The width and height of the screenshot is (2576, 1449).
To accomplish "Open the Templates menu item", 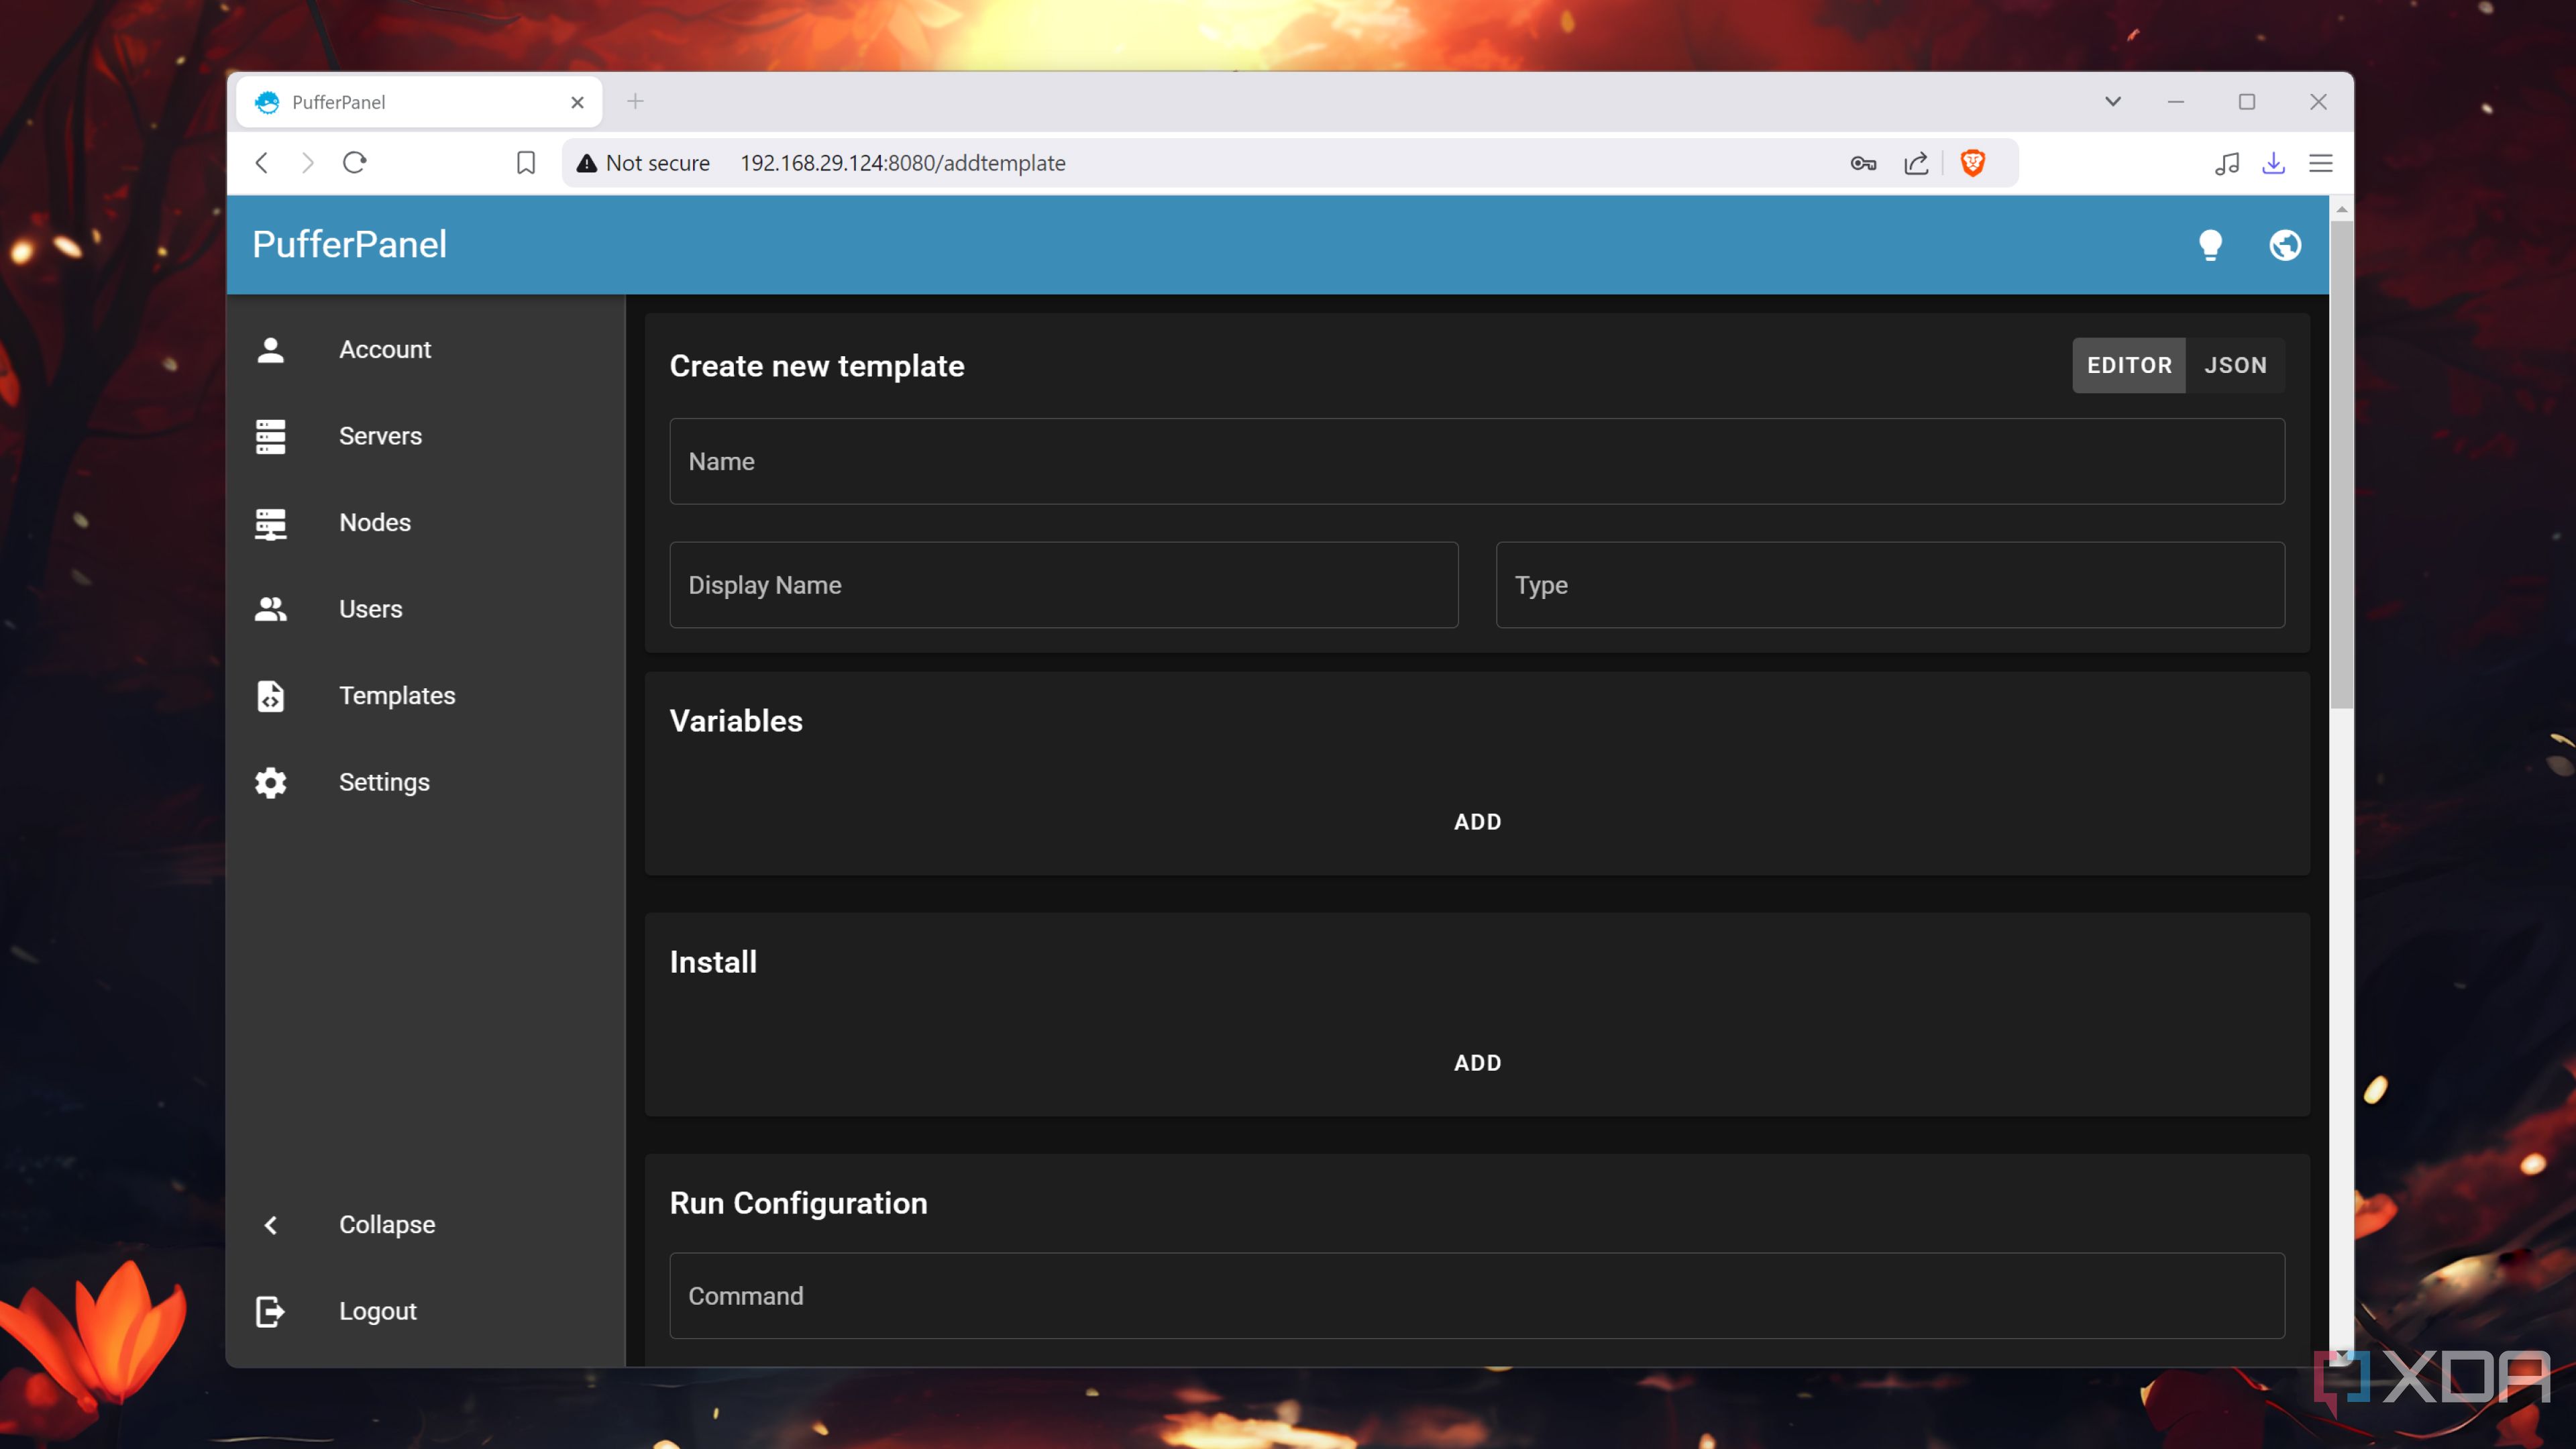I will (425, 696).
